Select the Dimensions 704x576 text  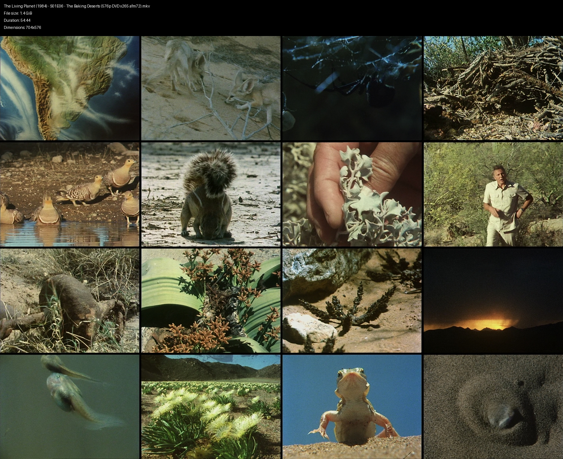[x=23, y=27]
